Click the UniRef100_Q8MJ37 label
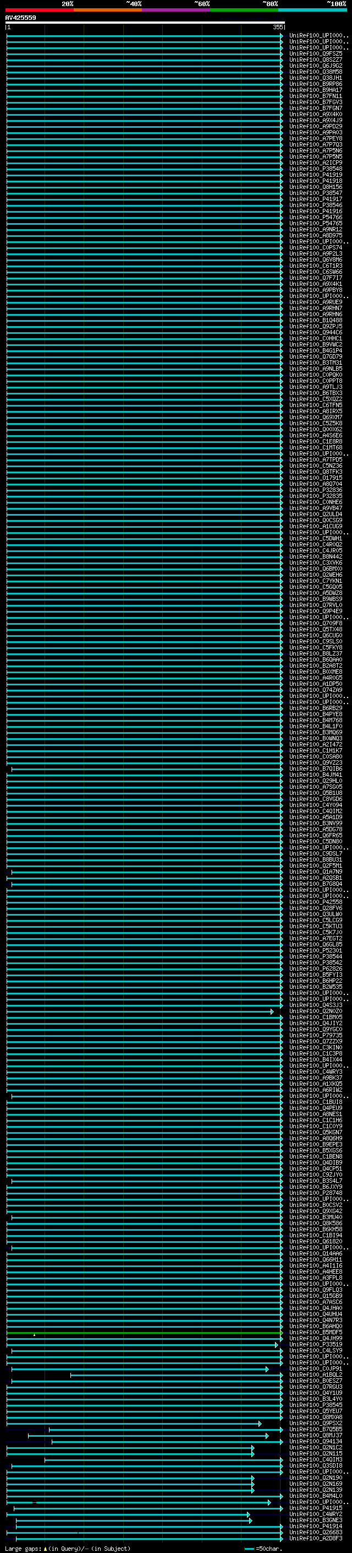The width and height of the screenshot is (352, 1553). coord(316,1436)
